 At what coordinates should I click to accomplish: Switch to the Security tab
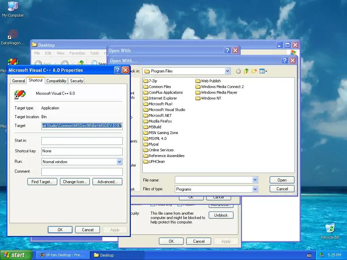[77, 81]
